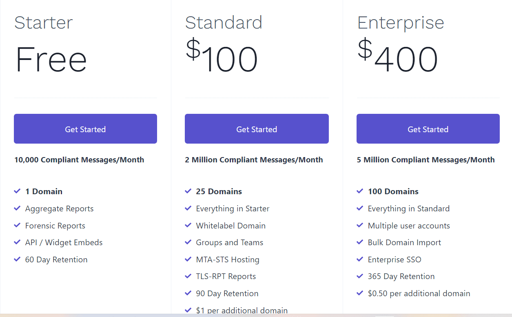The image size is (512, 317).
Task: Click the checkmark beside Enterprise SSO
Action: coord(360,259)
